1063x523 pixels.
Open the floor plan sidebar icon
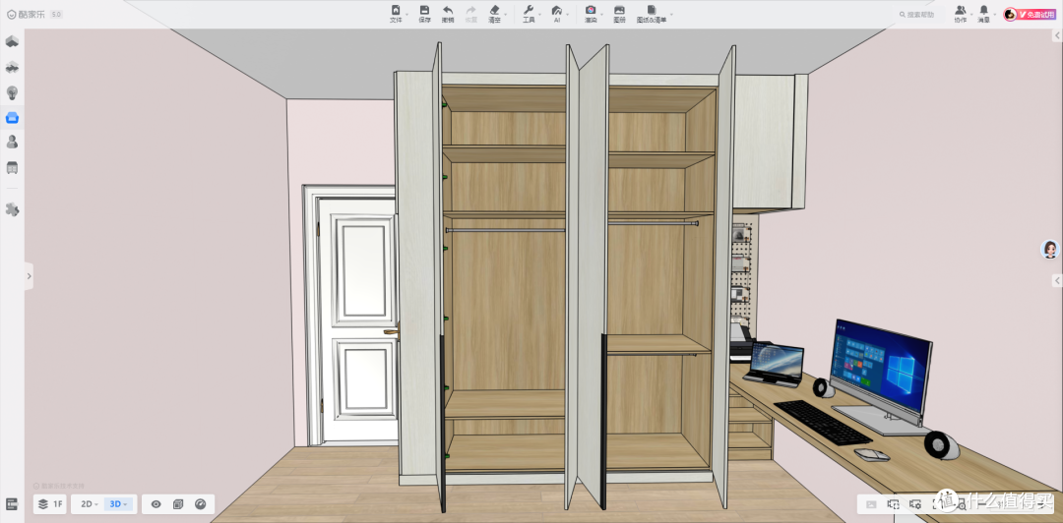click(x=12, y=42)
